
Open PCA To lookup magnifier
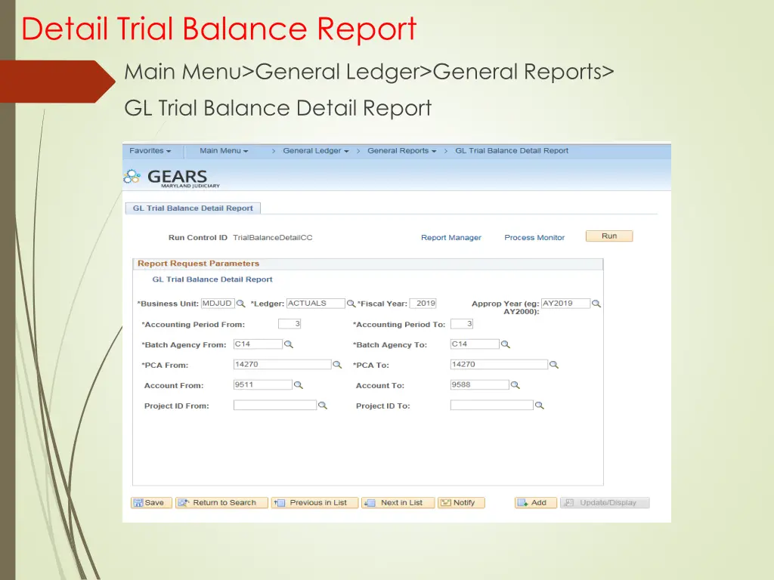(x=554, y=365)
